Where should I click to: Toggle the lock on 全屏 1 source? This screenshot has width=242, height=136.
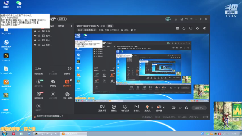click(x=39, y=45)
